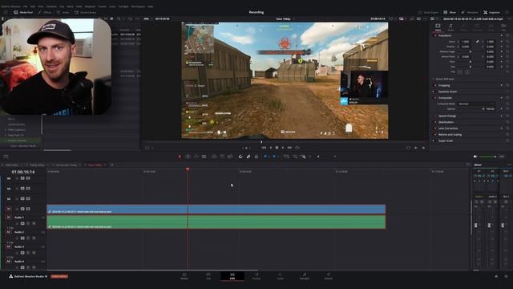This screenshot has height=289, width=513.
Task: Collapse the Transform section header
Action: coord(445,35)
